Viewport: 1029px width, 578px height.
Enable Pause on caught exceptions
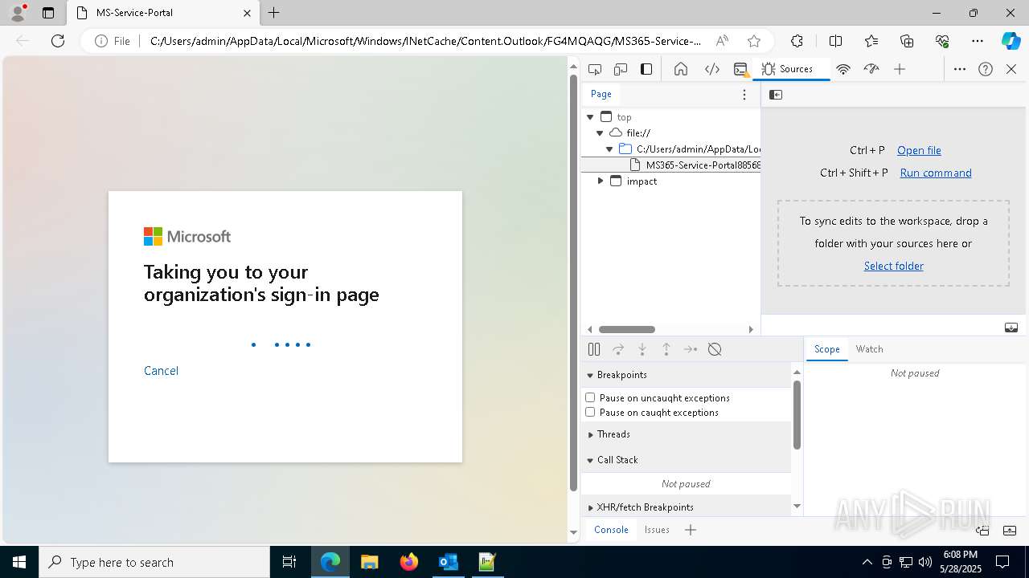tap(590, 412)
